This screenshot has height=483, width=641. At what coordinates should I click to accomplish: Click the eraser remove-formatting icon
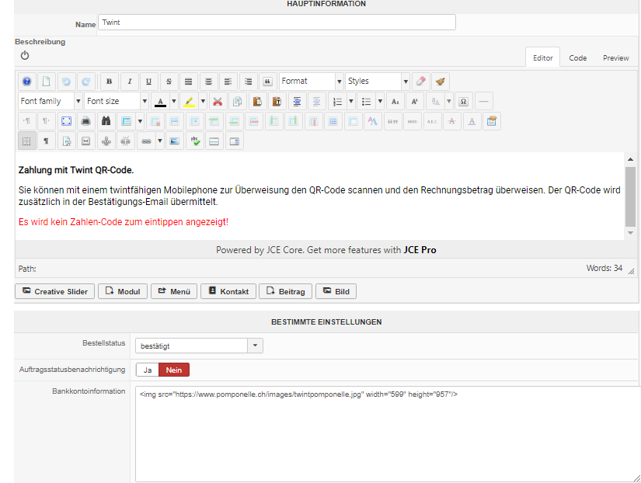click(x=420, y=82)
